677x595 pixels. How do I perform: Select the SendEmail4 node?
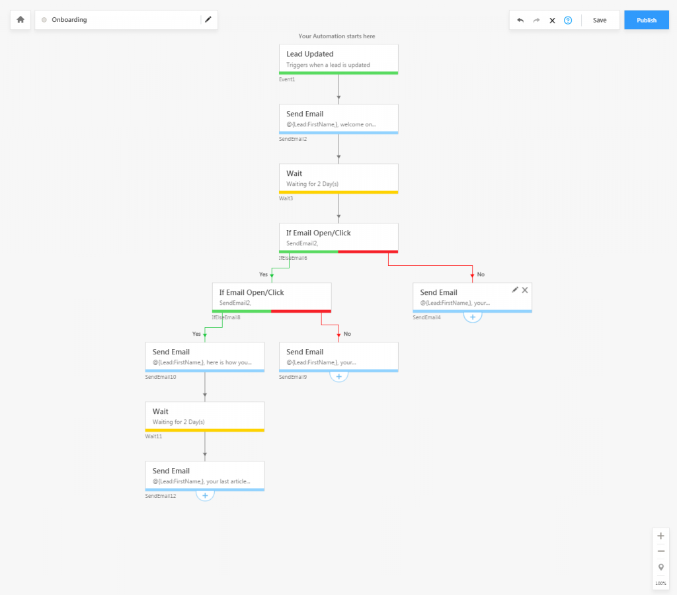click(472, 298)
